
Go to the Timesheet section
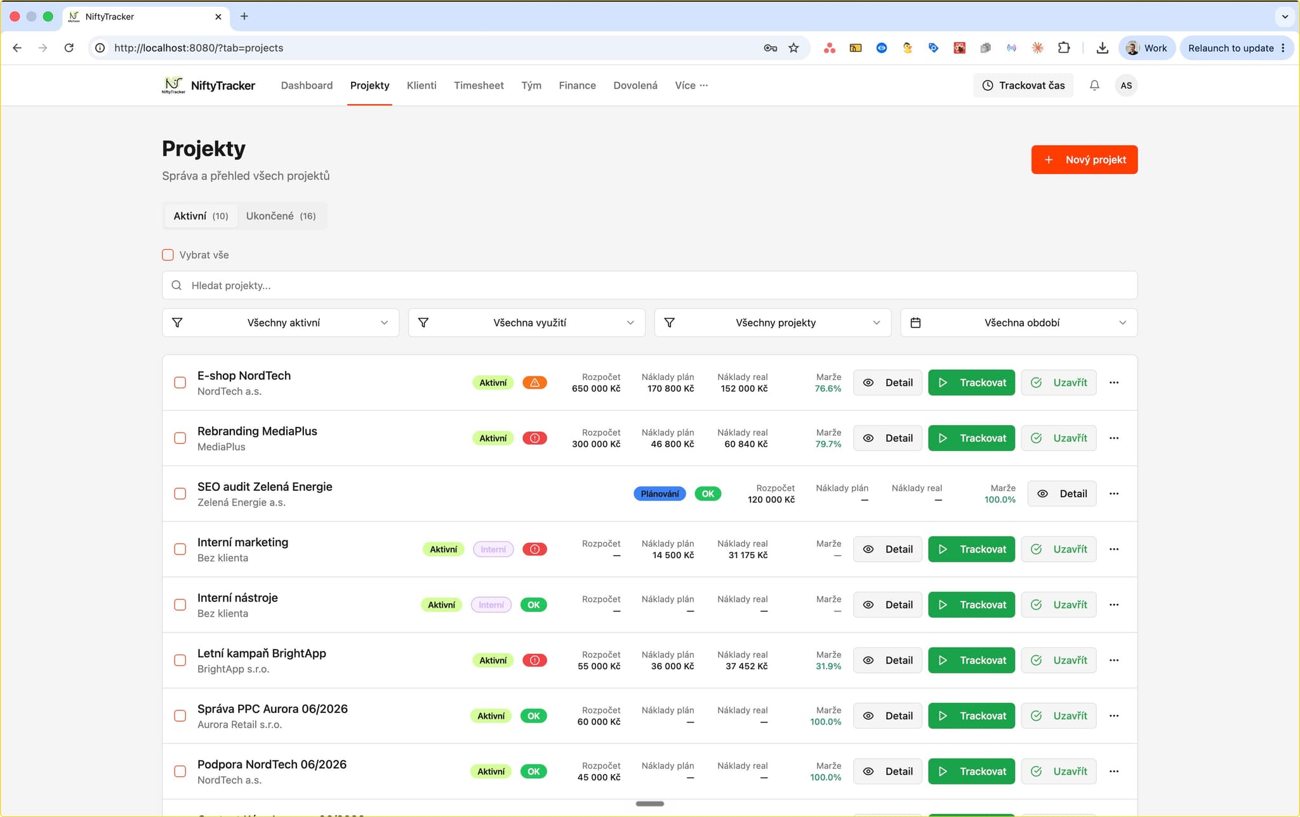(x=479, y=85)
